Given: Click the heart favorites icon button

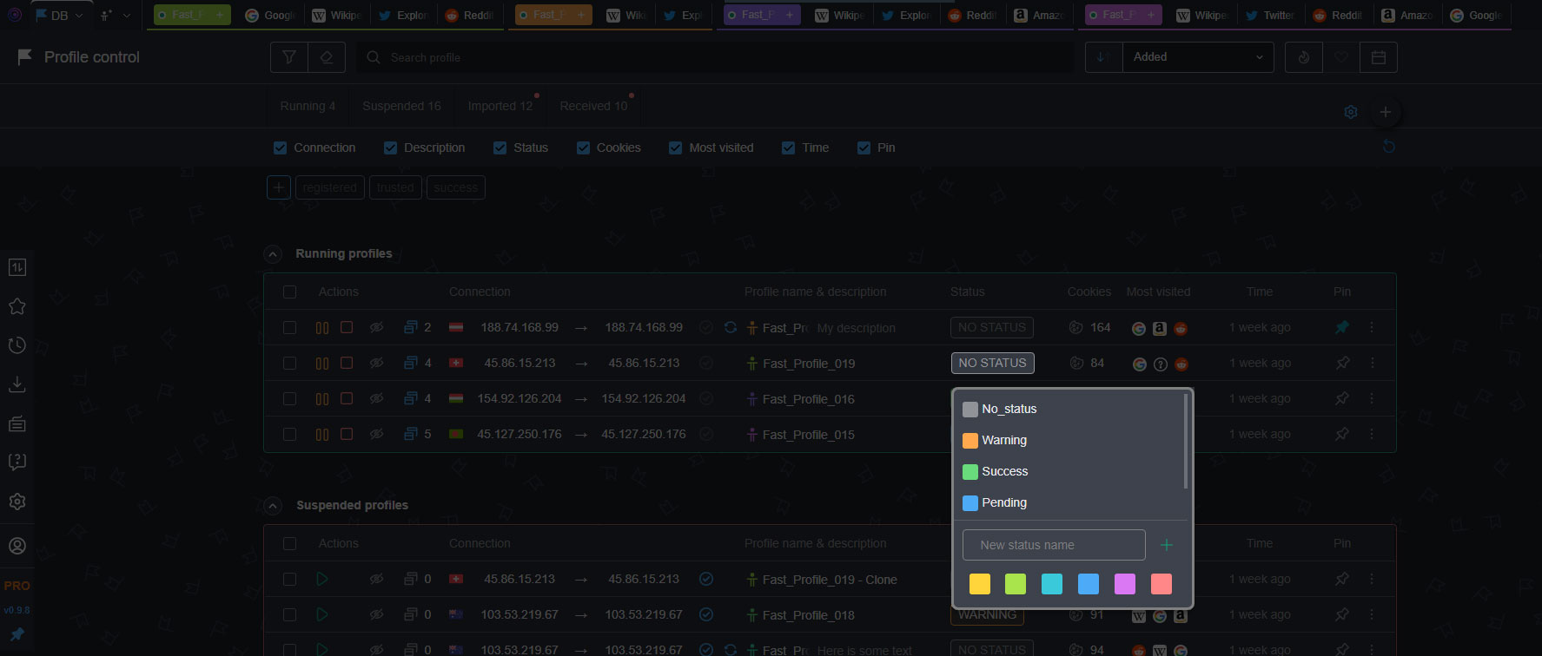Looking at the screenshot, I should click(x=1341, y=57).
